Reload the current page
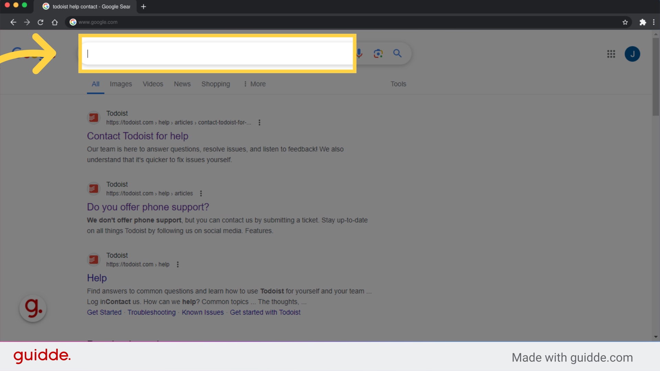This screenshot has height=371, width=660. (40, 22)
